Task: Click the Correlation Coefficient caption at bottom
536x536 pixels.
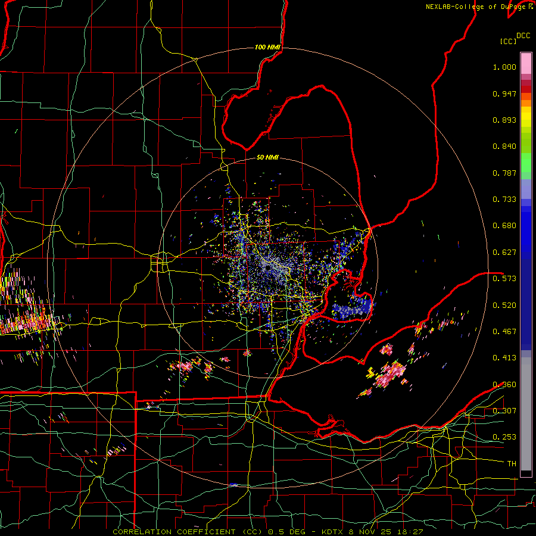Action: pos(267,532)
